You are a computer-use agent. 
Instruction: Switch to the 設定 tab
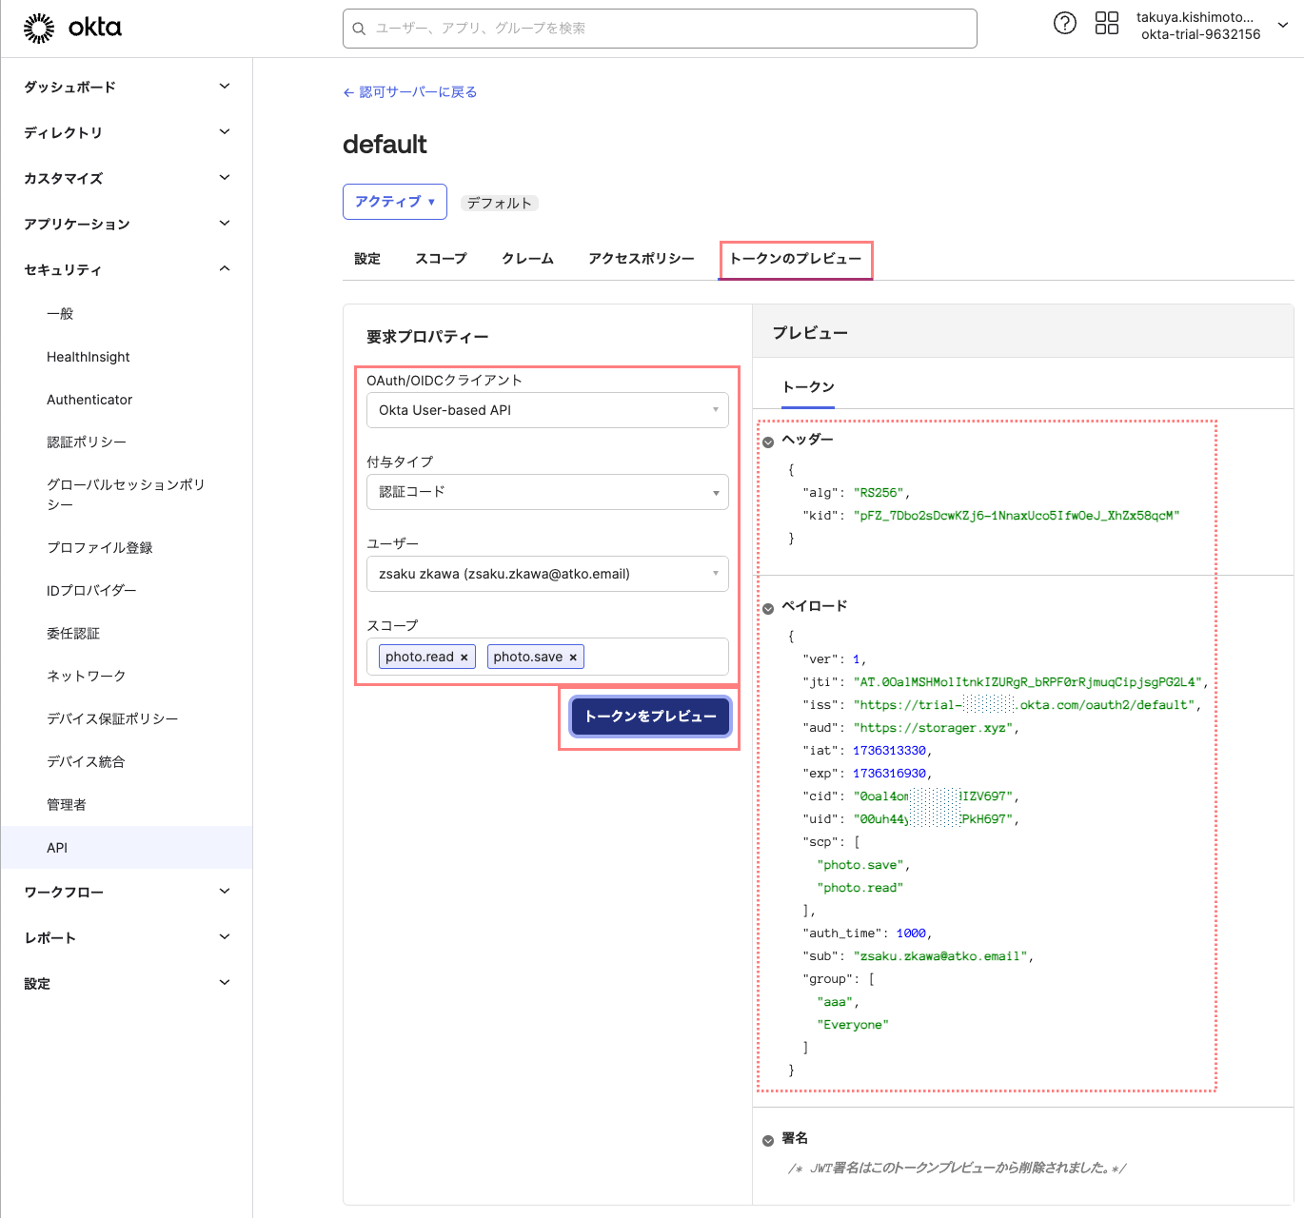(x=367, y=259)
